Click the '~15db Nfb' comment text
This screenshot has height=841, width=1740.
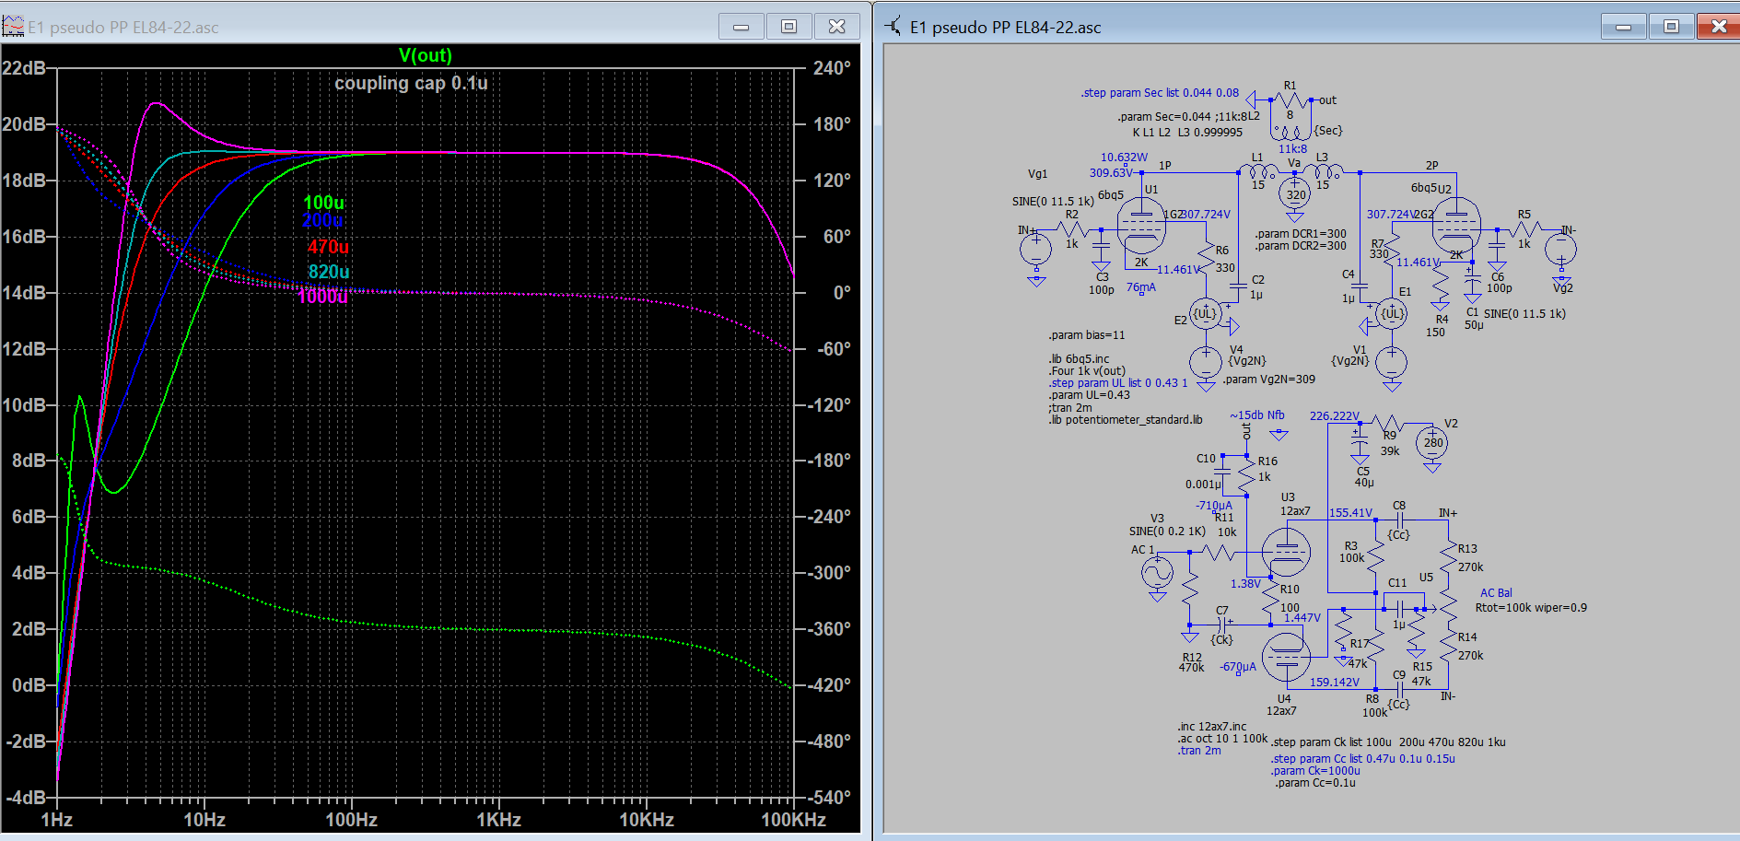click(x=1257, y=415)
